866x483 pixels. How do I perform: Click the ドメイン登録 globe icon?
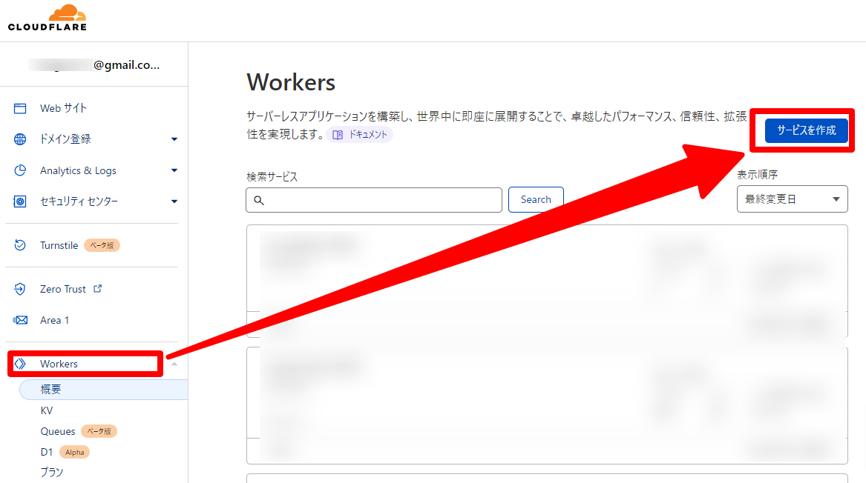click(20, 139)
